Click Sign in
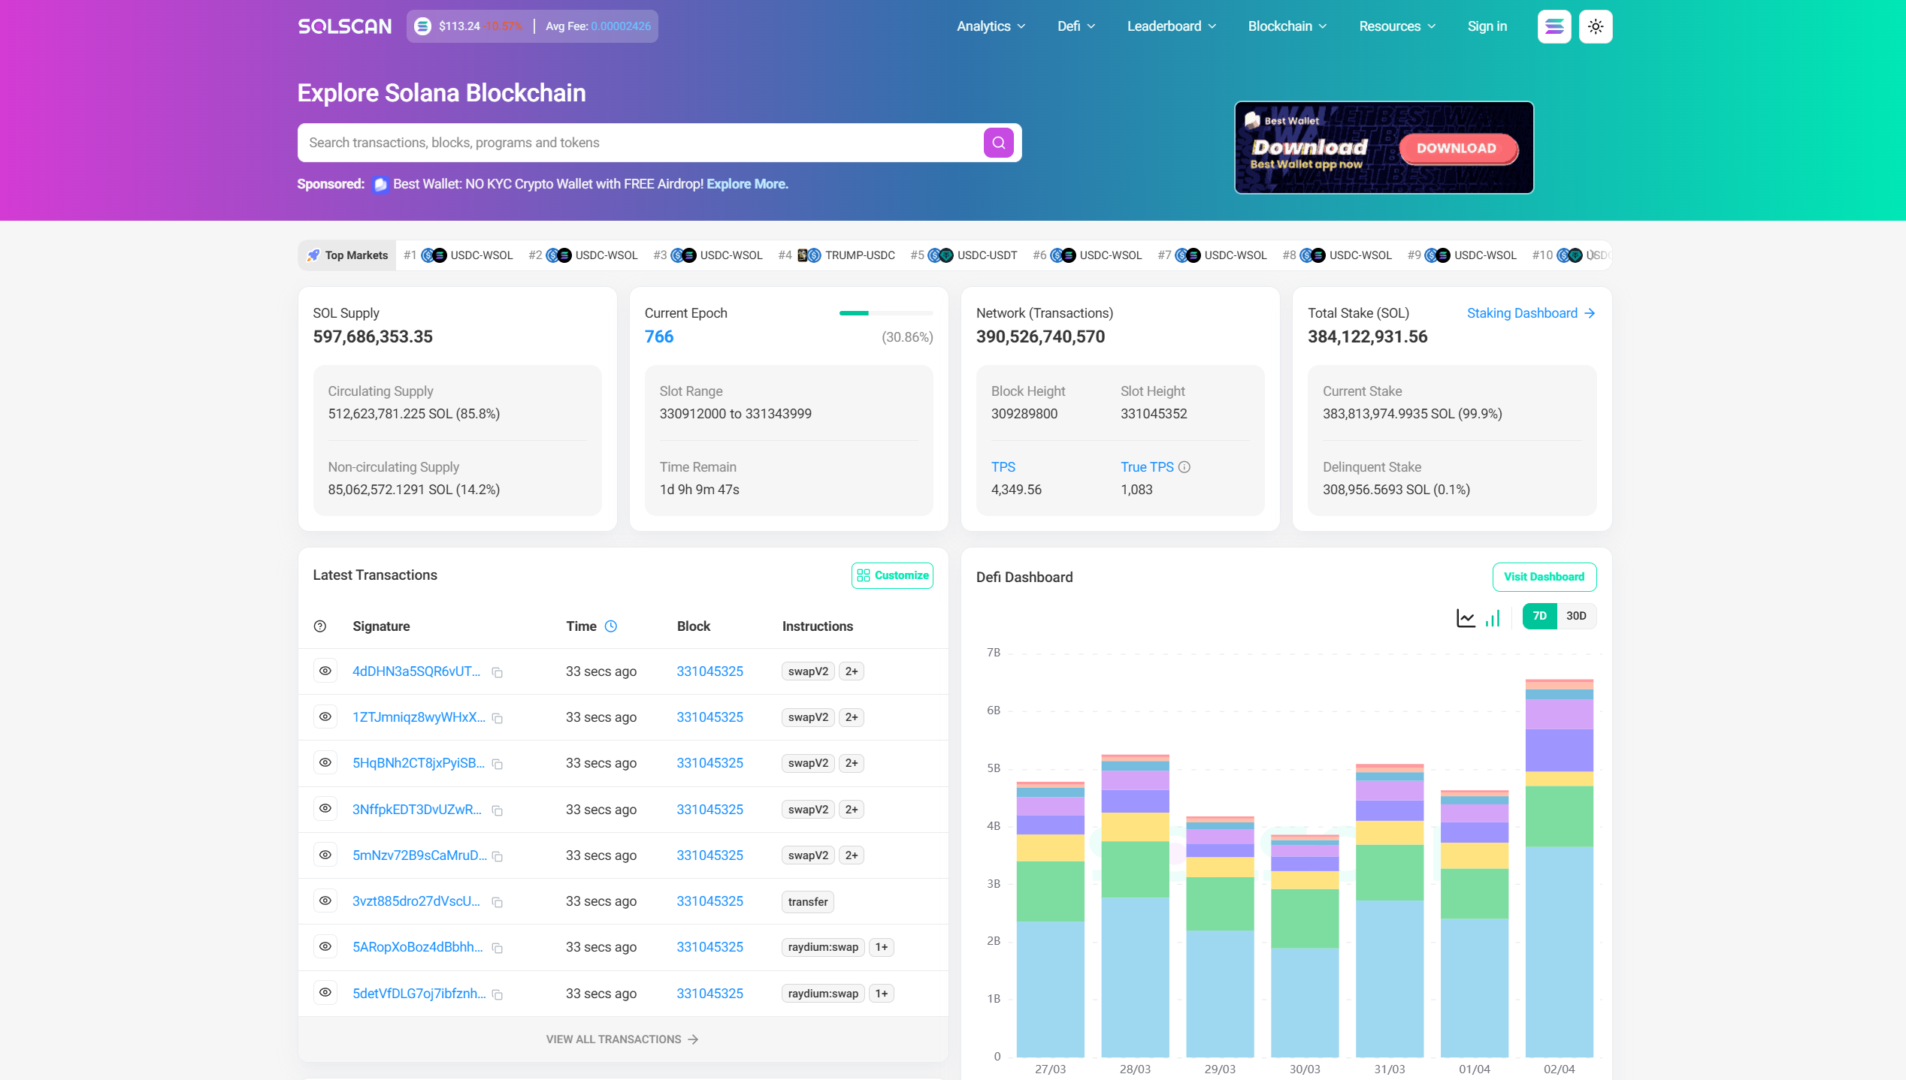This screenshot has width=1906, height=1080. pyautogui.click(x=1487, y=26)
